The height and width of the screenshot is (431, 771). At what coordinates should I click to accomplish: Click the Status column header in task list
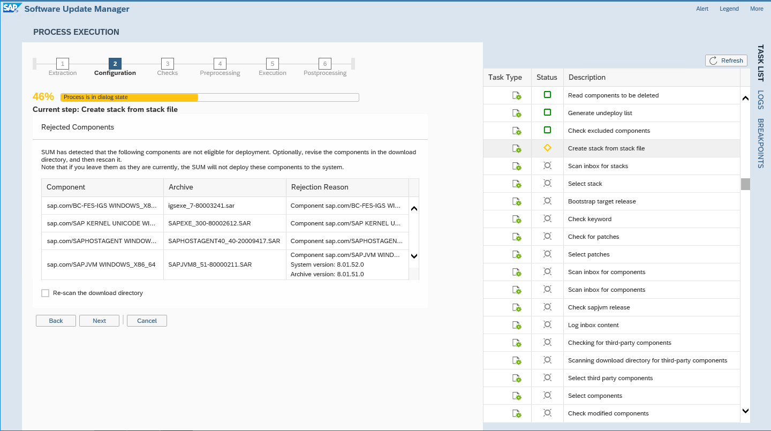(x=547, y=78)
